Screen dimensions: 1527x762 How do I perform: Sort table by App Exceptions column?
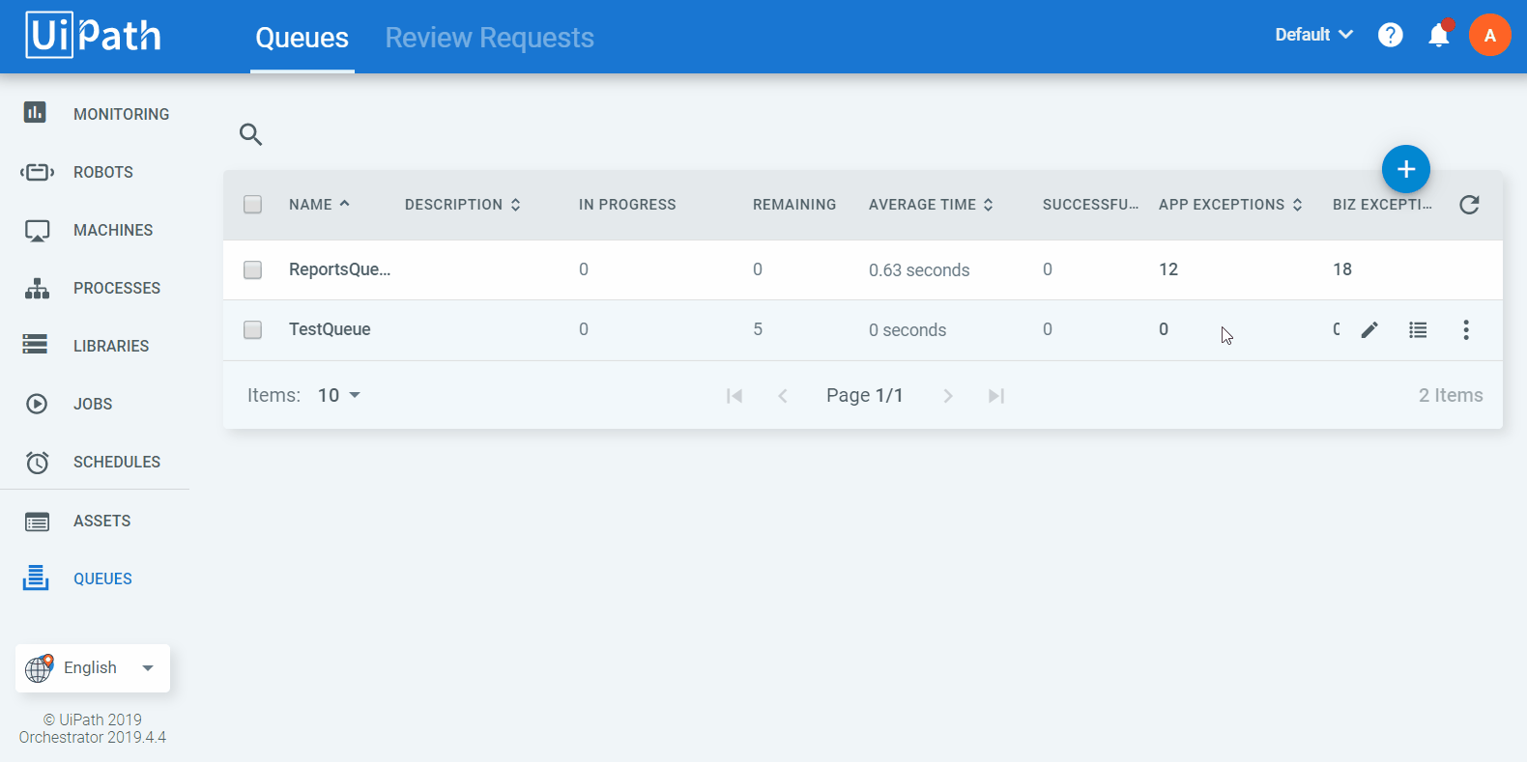(x=1230, y=205)
